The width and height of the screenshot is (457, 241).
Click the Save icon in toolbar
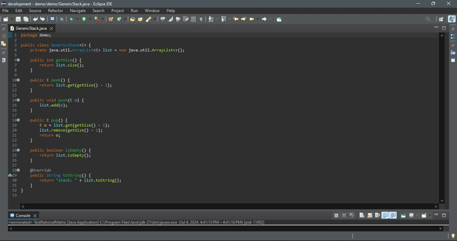pyautogui.click(x=18, y=19)
